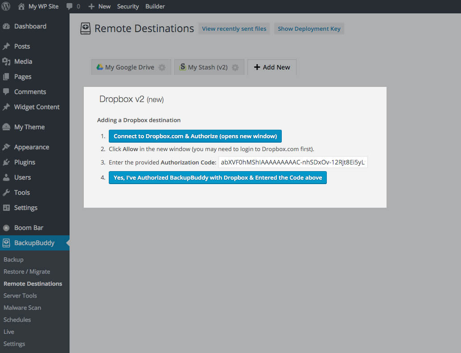Click the Posts pushpin icon
This screenshot has height=353, width=461.
click(6, 46)
